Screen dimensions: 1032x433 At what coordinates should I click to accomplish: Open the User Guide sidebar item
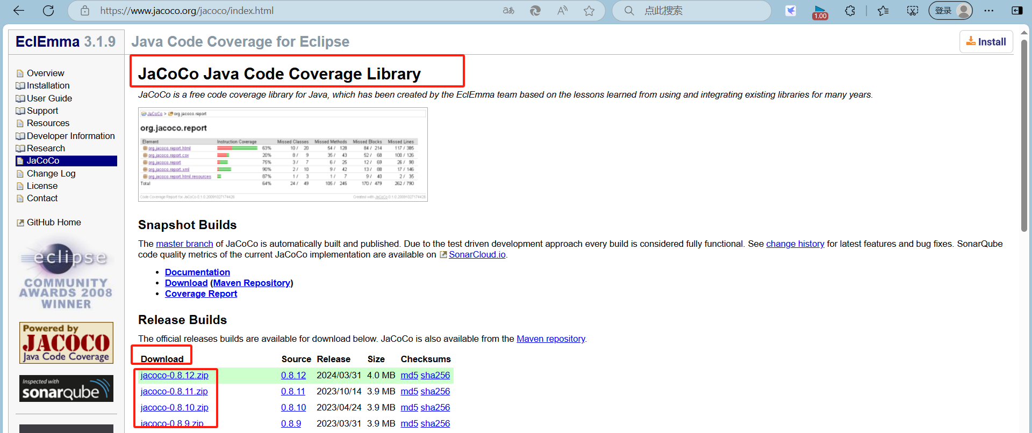pyautogui.click(x=49, y=98)
